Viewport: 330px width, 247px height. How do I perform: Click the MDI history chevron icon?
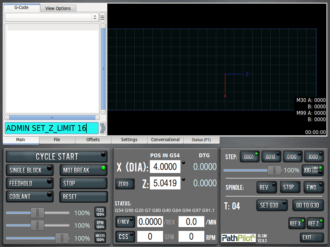pos(103,128)
